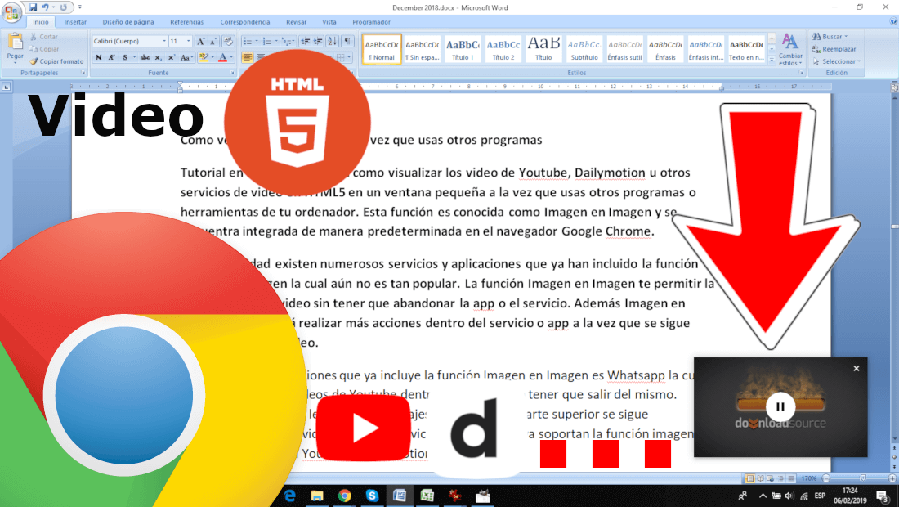Image resolution: width=899 pixels, height=507 pixels.
Task: Apply Título 1 style
Action: (x=463, y=49)
